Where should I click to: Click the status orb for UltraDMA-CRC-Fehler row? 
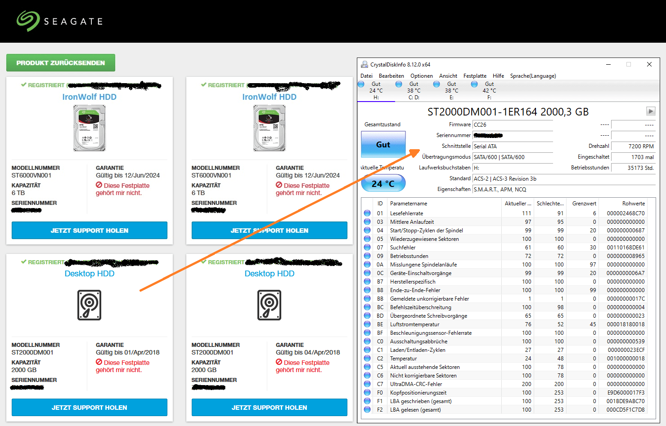(x=367, y=384)
